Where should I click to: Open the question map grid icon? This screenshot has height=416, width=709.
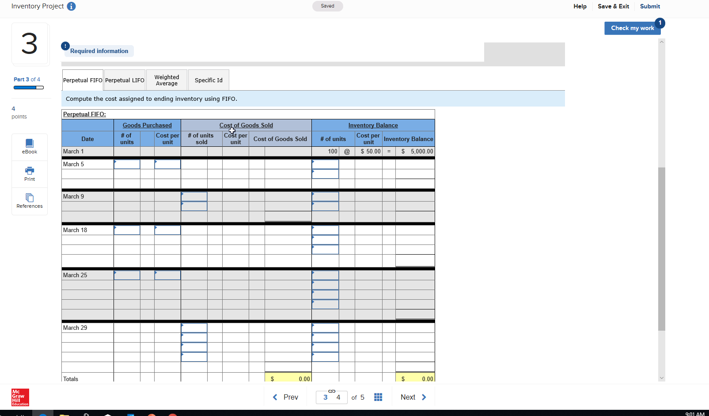click(378, 397)
